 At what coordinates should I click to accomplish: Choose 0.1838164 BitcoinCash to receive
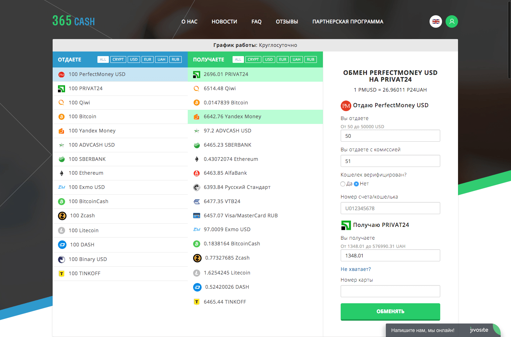(255, 244)
